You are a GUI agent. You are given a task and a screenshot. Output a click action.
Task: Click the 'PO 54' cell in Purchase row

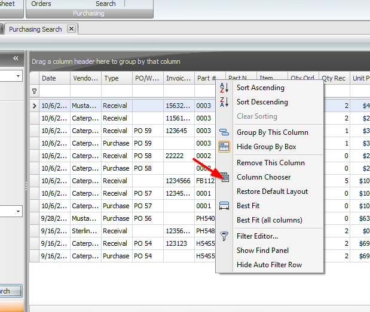148,256
